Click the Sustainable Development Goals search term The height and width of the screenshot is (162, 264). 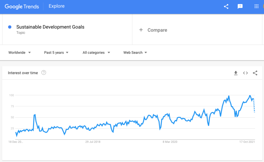point(50,27)
